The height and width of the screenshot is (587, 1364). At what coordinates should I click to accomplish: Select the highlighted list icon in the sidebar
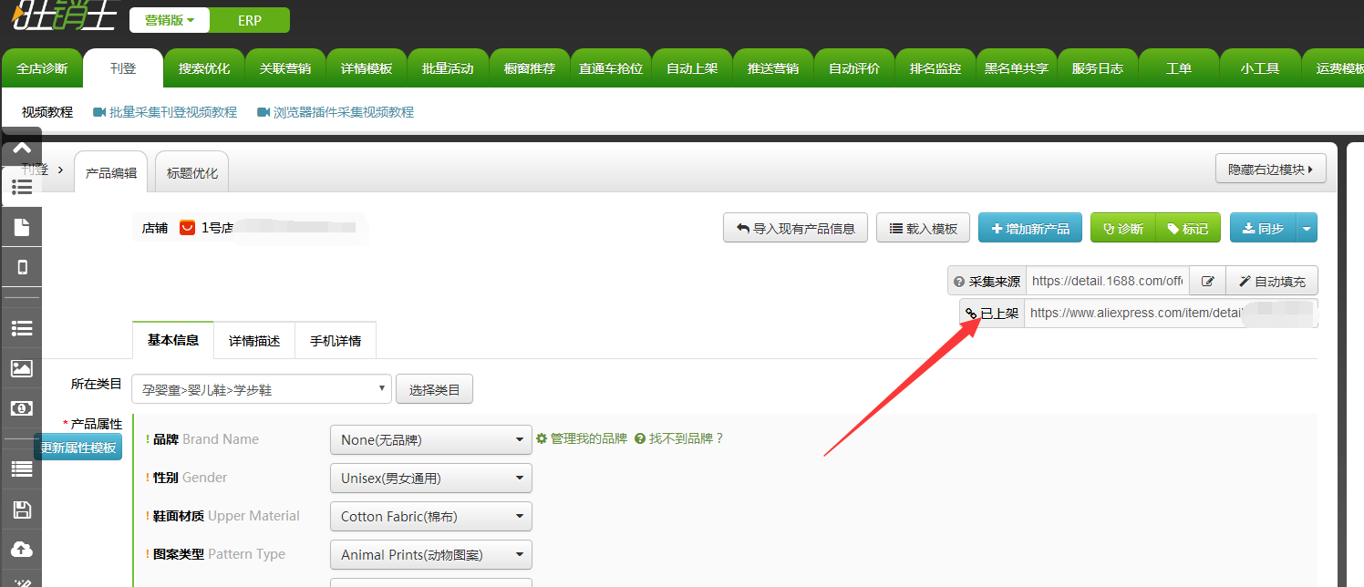[x=22, y=187]
